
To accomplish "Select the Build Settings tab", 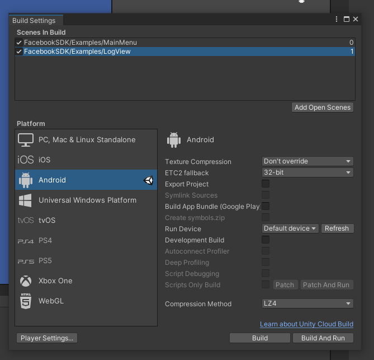I will 36,21.
